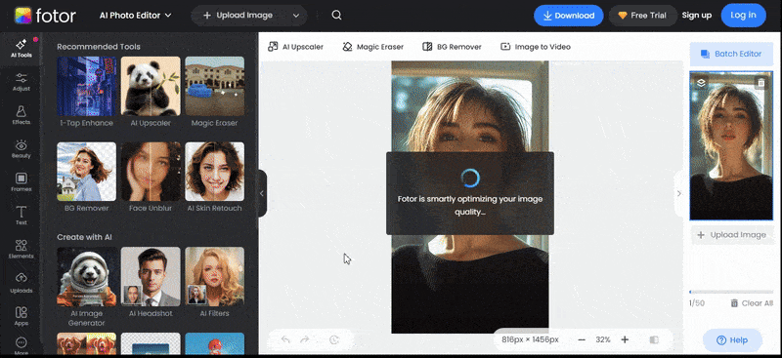Open the Apps sidebar panel
The height and width of the screenshot is (358, 782).
[x=21, y=316]
